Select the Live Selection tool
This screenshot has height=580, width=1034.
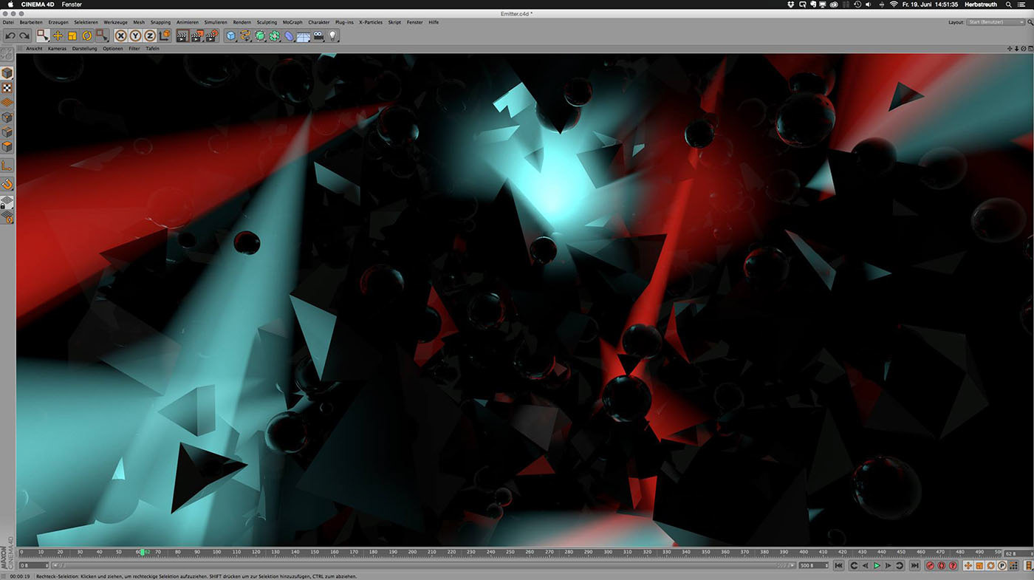pos(44,35)
